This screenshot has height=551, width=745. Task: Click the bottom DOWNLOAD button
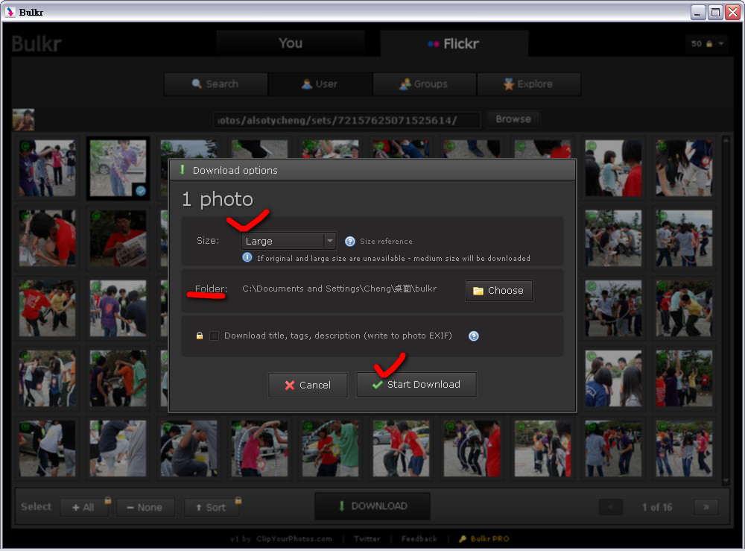tap(372, 506)
